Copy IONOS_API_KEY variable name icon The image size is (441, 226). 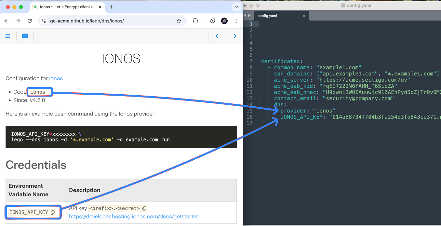[53, 212]
